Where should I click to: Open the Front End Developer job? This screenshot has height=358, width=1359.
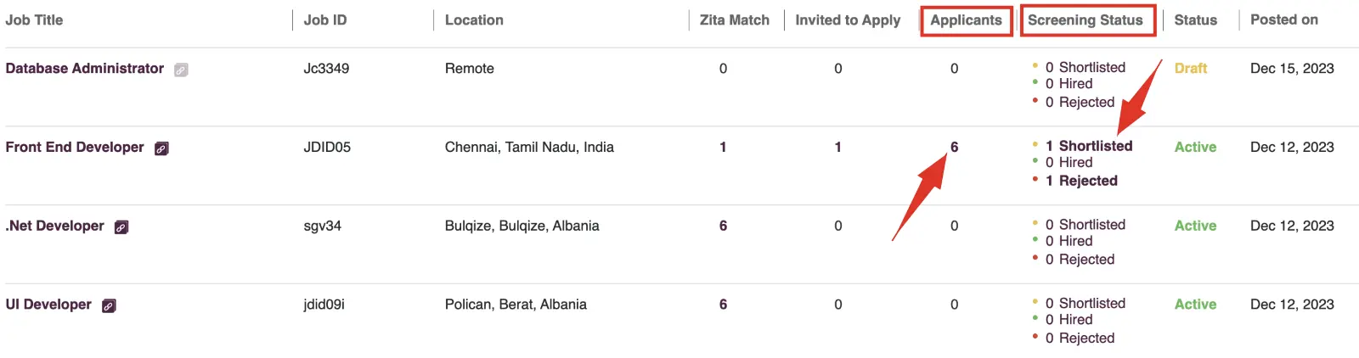tap(75, 147)
